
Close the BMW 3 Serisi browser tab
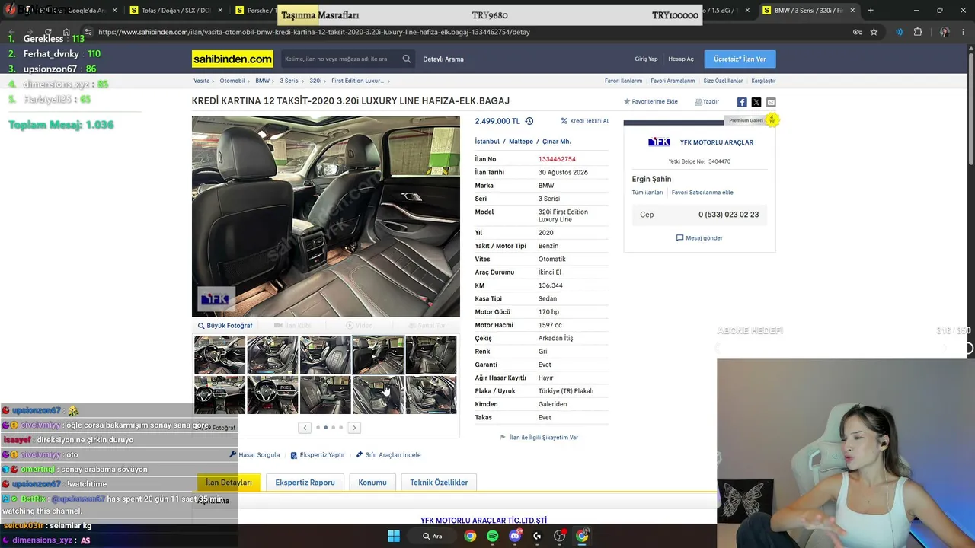[852, 10]
